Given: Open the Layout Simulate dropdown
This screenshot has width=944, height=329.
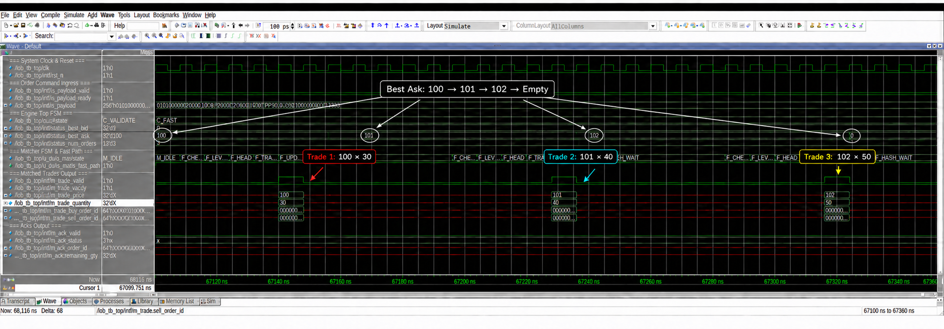Looking at the screenshot, I should point(504,26).
